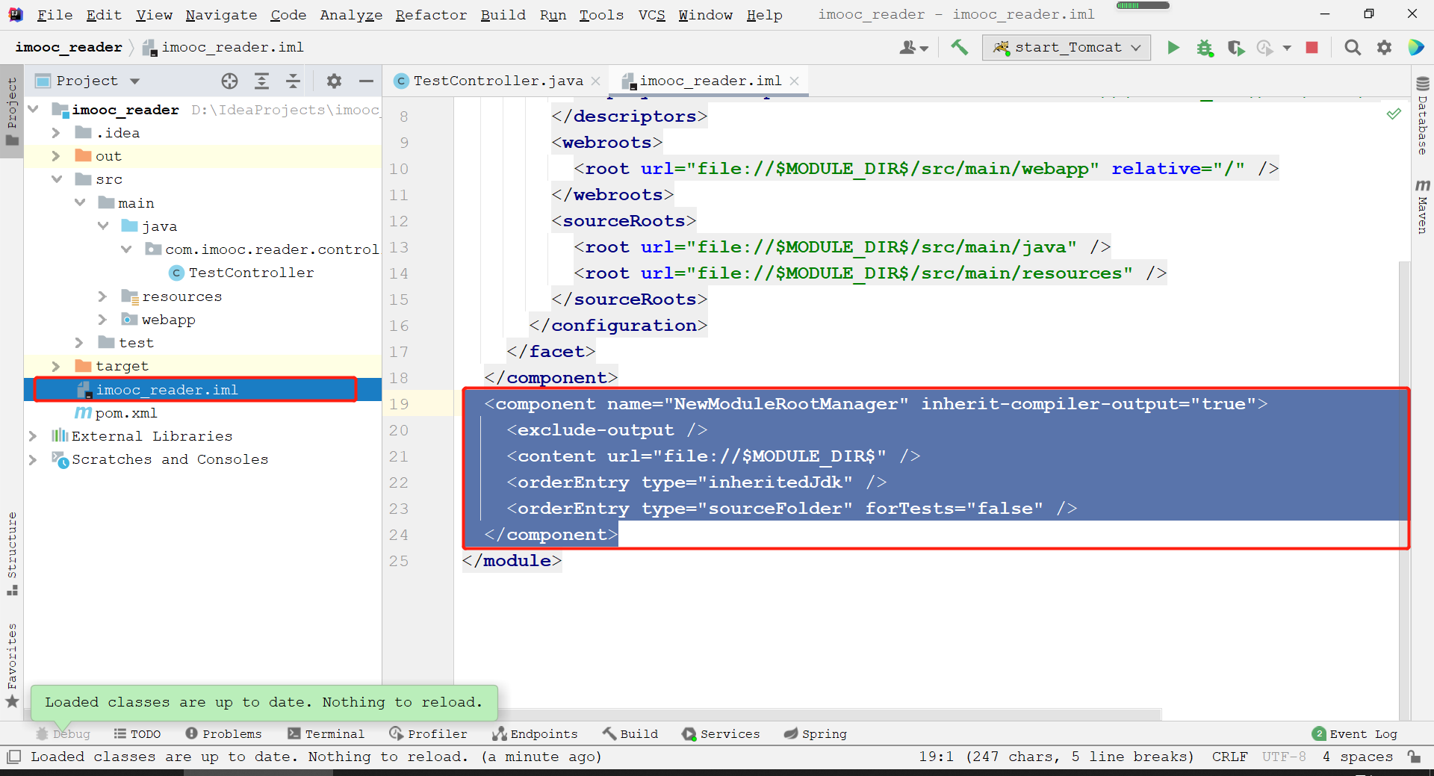Collapse the src folder
Image resolution: width=1434 pixels, height=776 pixels.
[x=56, y=179]
